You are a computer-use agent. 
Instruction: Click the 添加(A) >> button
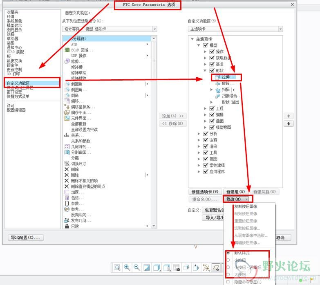click(172, 116)
